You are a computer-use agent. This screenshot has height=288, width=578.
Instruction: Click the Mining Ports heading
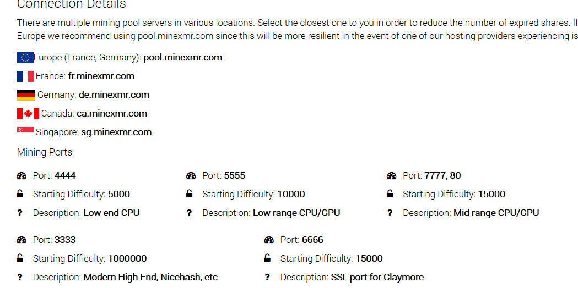coord(45,152)
